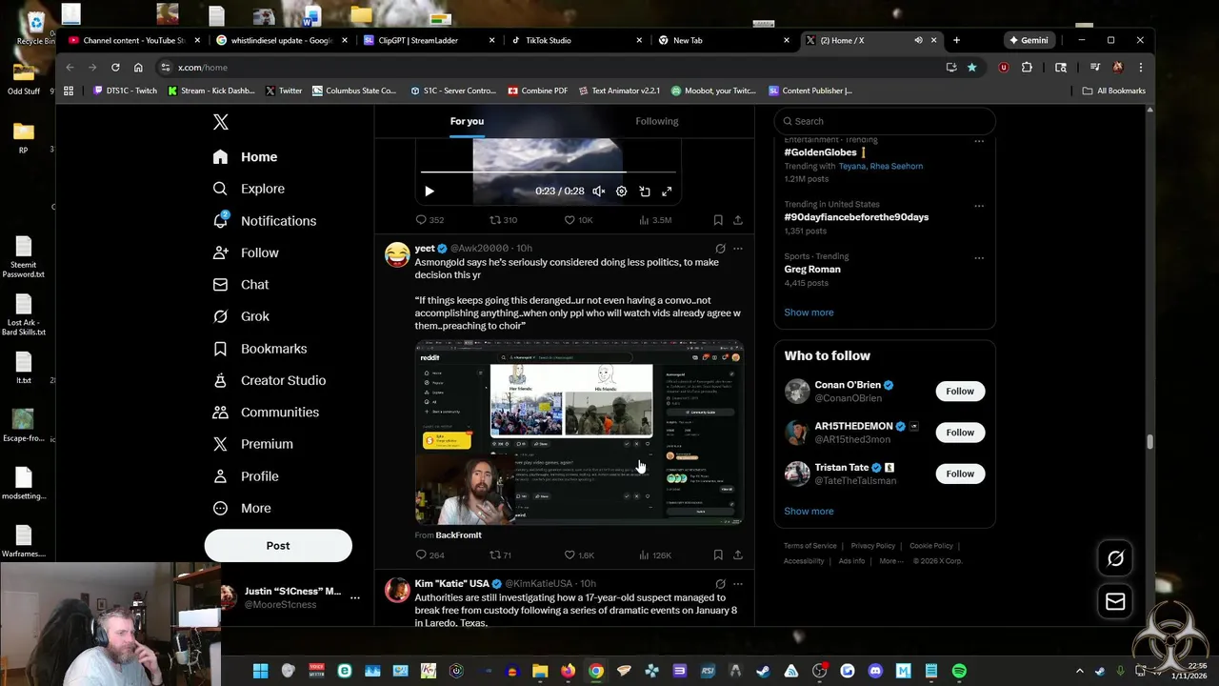
Task: Click the X Search input field
Action: pyautogui.click(x=885, y=121)
